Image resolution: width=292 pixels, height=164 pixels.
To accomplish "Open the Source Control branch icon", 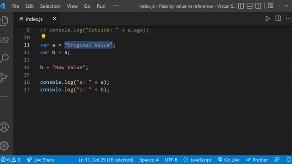I will point(4,77).
